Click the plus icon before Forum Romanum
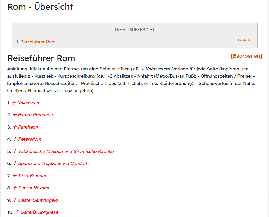Viewport: 269px width, 217px height. click(x=15, y=115)
